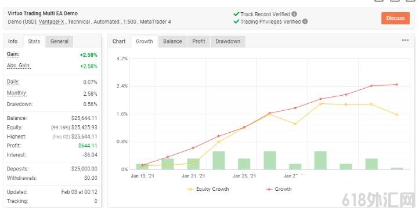Switch to the Growth chart tab

click(145, 41)
